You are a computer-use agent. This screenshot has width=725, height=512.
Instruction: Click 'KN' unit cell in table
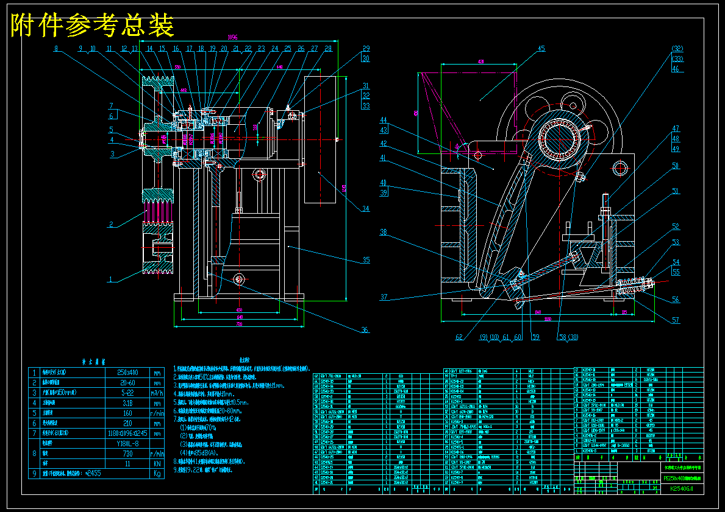click(158, 463)
